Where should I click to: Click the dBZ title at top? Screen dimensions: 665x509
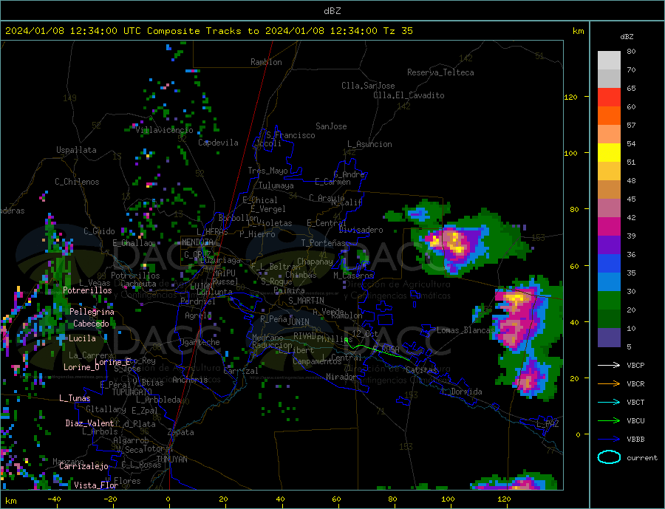click(x=332, y=11)
